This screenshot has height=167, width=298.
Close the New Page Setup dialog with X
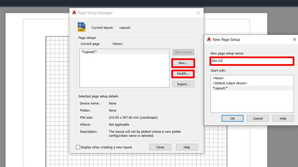[294, 39]
